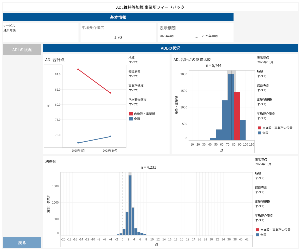Viewport: 301px width, 251px height.
Task: Open 表示時点 selector for ADL合計点の位置比較
Action: point(265,62)
